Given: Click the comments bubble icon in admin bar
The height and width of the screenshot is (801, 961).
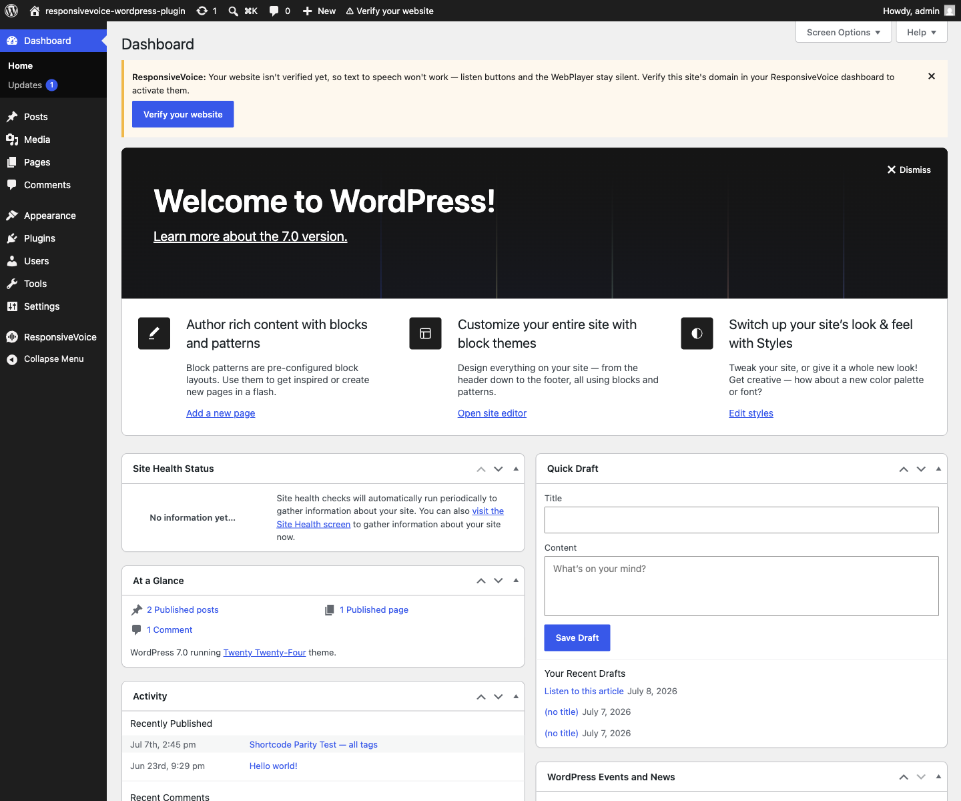Looking at the screenshot, I should [274, 11].
